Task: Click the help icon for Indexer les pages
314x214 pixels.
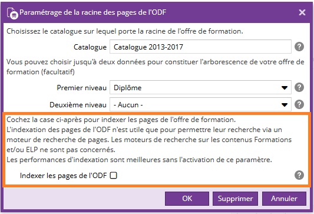Action: (299, 175)
